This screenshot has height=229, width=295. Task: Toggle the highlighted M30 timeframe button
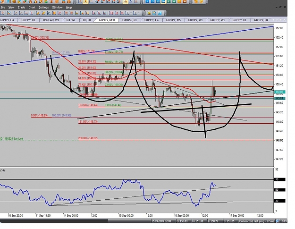tap(163, 2)
